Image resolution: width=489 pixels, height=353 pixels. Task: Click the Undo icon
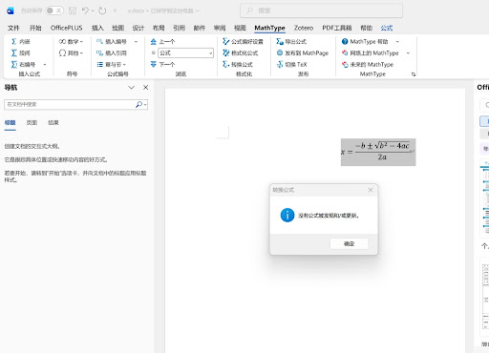pyautogui.click(x=85, y=10)
